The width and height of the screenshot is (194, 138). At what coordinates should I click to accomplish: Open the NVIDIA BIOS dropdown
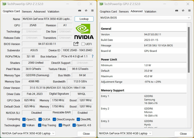[x=145, y=18]
